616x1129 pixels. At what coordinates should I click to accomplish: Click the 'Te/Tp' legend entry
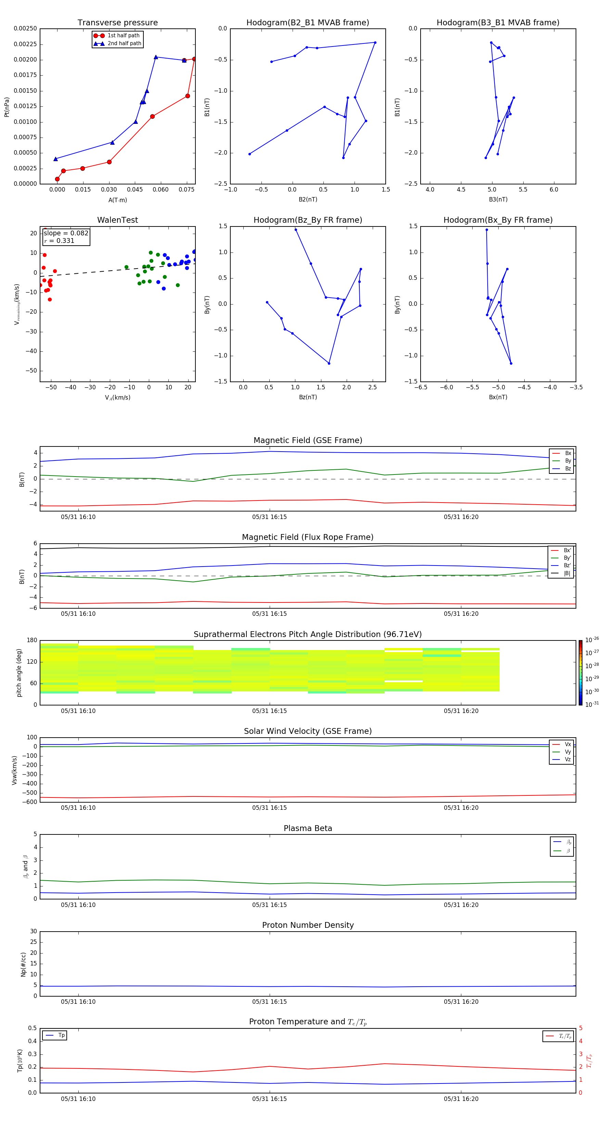coord(559,1037)
